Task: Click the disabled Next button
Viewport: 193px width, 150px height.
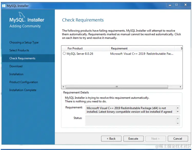Action: [x=156, y=139]
